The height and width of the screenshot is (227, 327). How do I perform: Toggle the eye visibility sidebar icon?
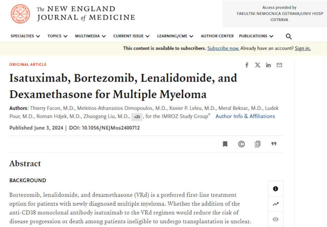pyautogui.click(x=275, y=219)
